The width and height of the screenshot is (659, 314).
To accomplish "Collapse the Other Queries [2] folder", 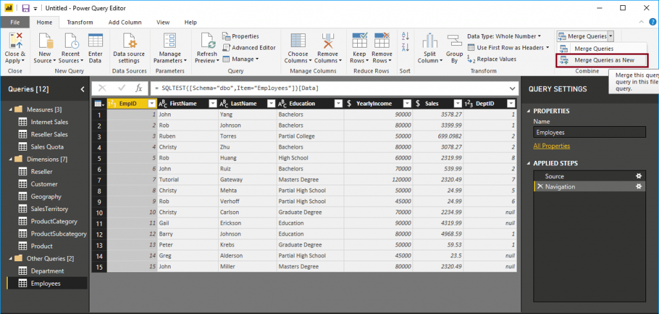I will 11,259.
